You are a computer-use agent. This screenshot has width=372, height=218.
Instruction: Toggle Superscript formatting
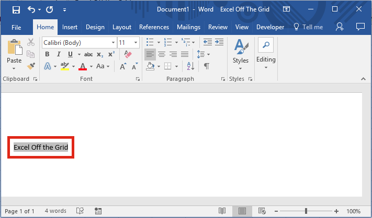(111, 54)
